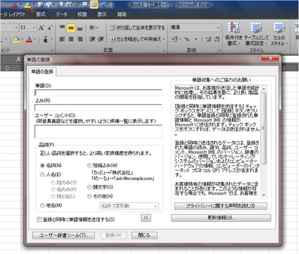
Task: Click the Increase Indent icon
Action: (101, 39)
